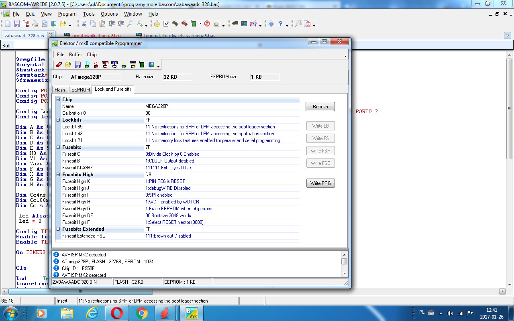Click the red 'C' chip icon in programmer
514x321 pixels.
[96, 65]
